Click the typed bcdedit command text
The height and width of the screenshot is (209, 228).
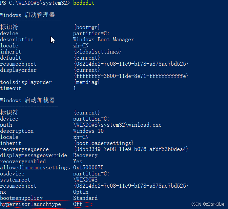pos(84,3)
